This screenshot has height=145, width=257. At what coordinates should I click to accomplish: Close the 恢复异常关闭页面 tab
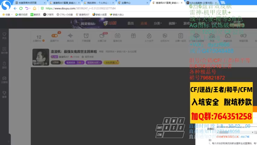[45, 3]
